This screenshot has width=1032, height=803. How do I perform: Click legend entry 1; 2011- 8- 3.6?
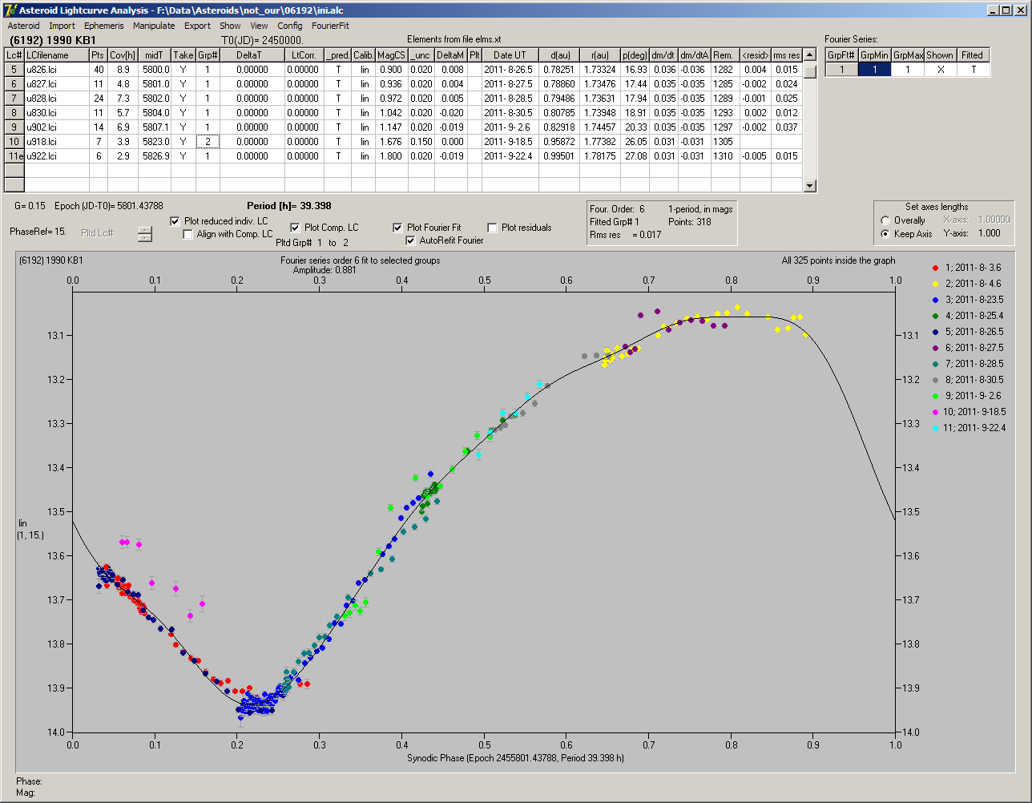pyautogui.click(x=967, y=268)
